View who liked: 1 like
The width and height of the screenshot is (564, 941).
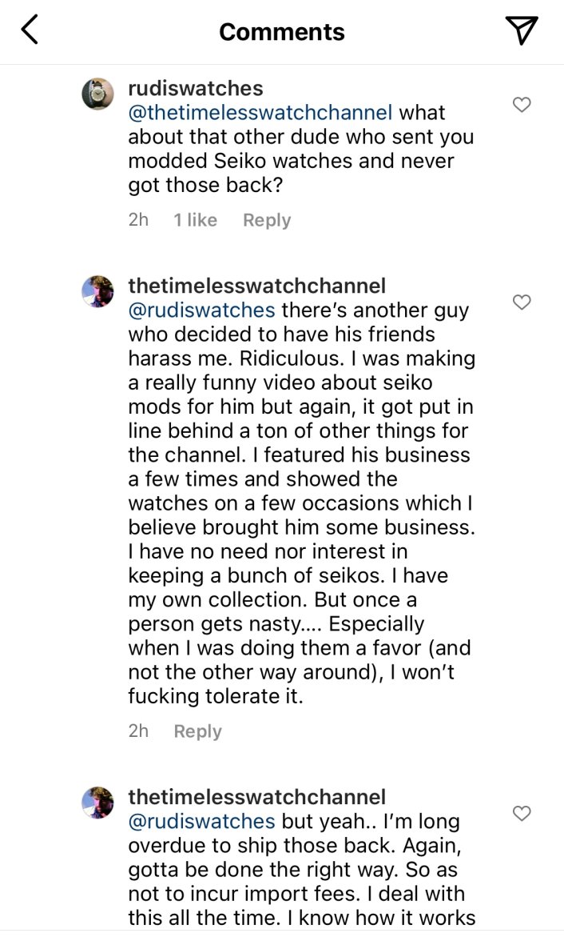pos(195,221)
